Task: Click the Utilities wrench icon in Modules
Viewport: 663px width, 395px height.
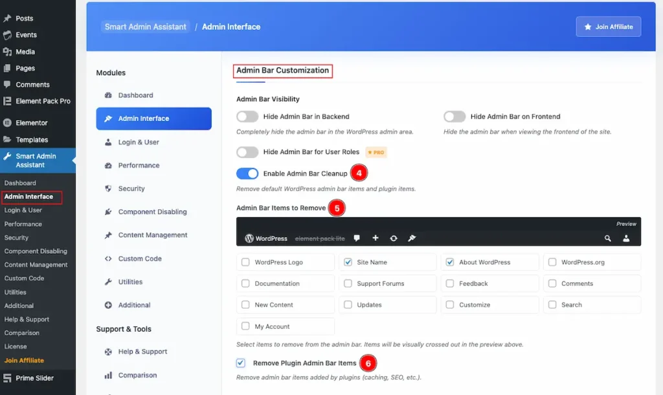Action: pos(108,282)
